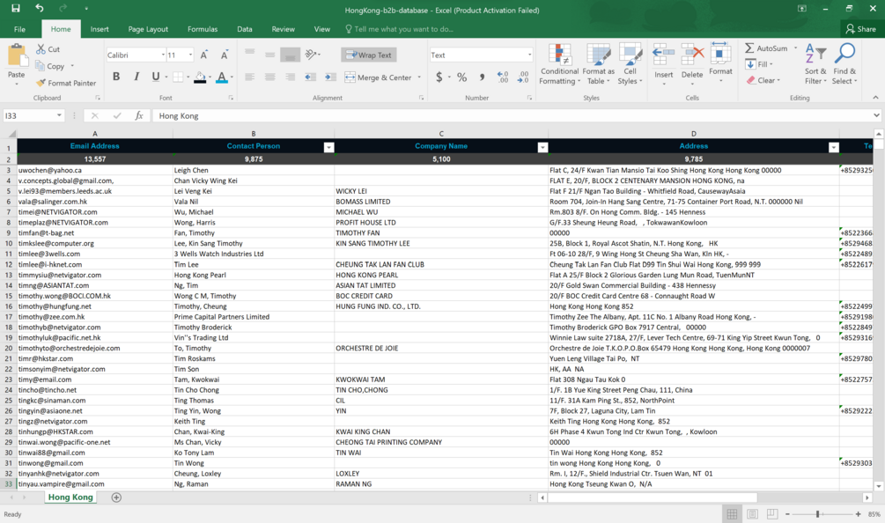Click the Cut scissors icon
This screenshot has height=523, width=885.
[41, 49]
